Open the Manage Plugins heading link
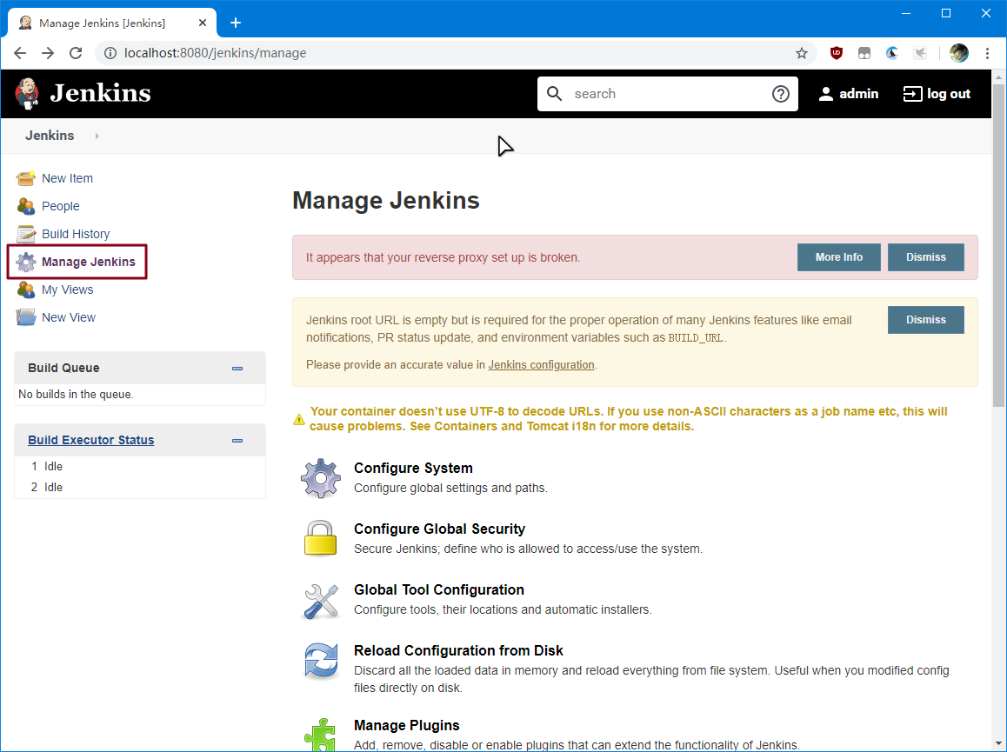 (406, 725)
